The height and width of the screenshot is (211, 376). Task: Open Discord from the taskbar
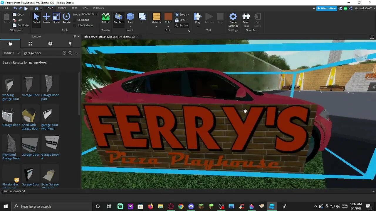(191, 206)
